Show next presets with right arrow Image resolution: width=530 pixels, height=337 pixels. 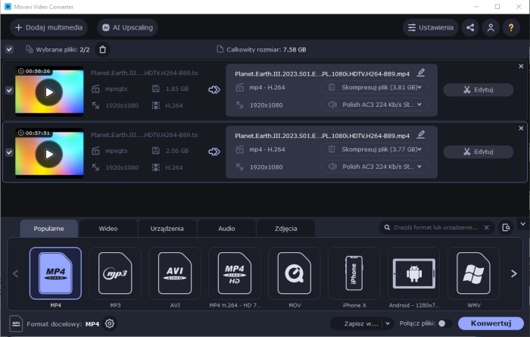[514, 273]
